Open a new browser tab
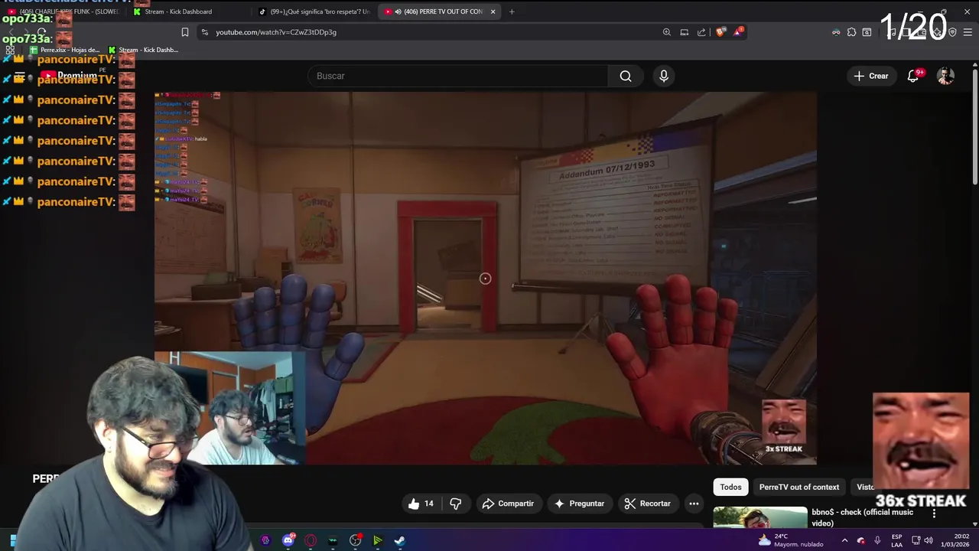The height and width of the screenshot is (551, 979). [x=512, y=11]
